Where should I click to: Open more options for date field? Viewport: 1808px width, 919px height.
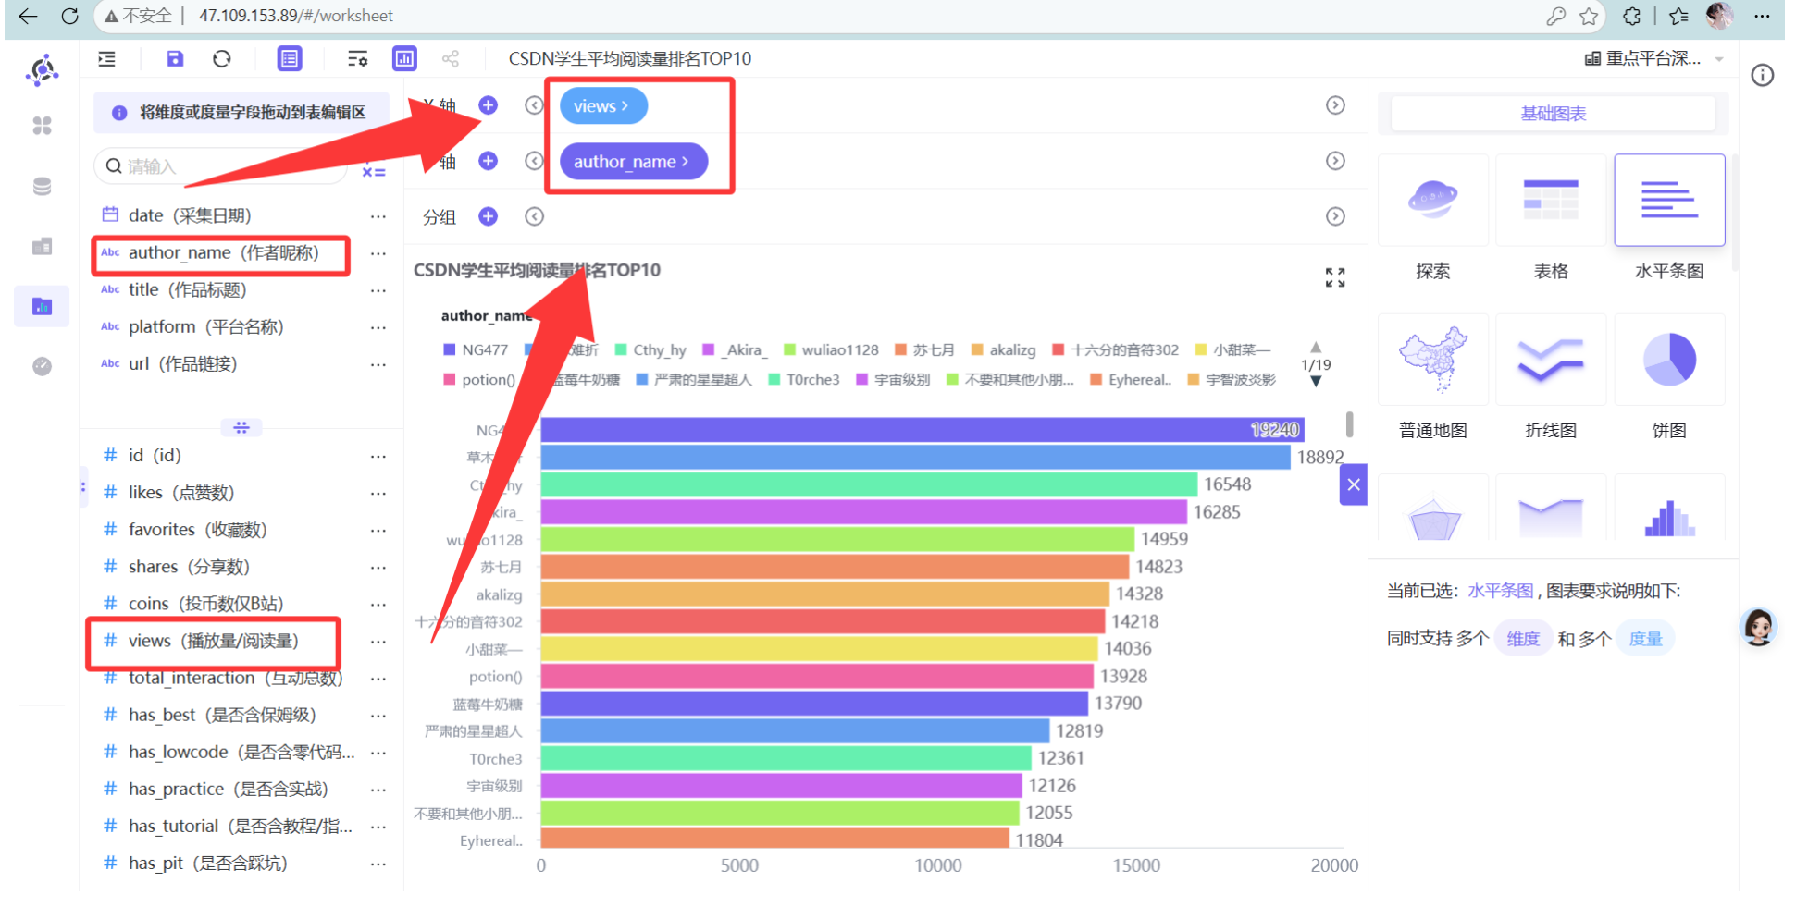[378, 216]
